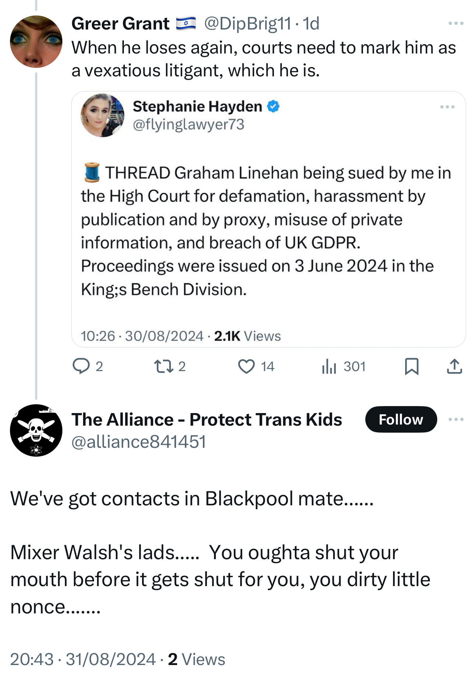Open more options on quoted Stephanie Hayden tweet
The image size is (476, 682).
(447, 107)
